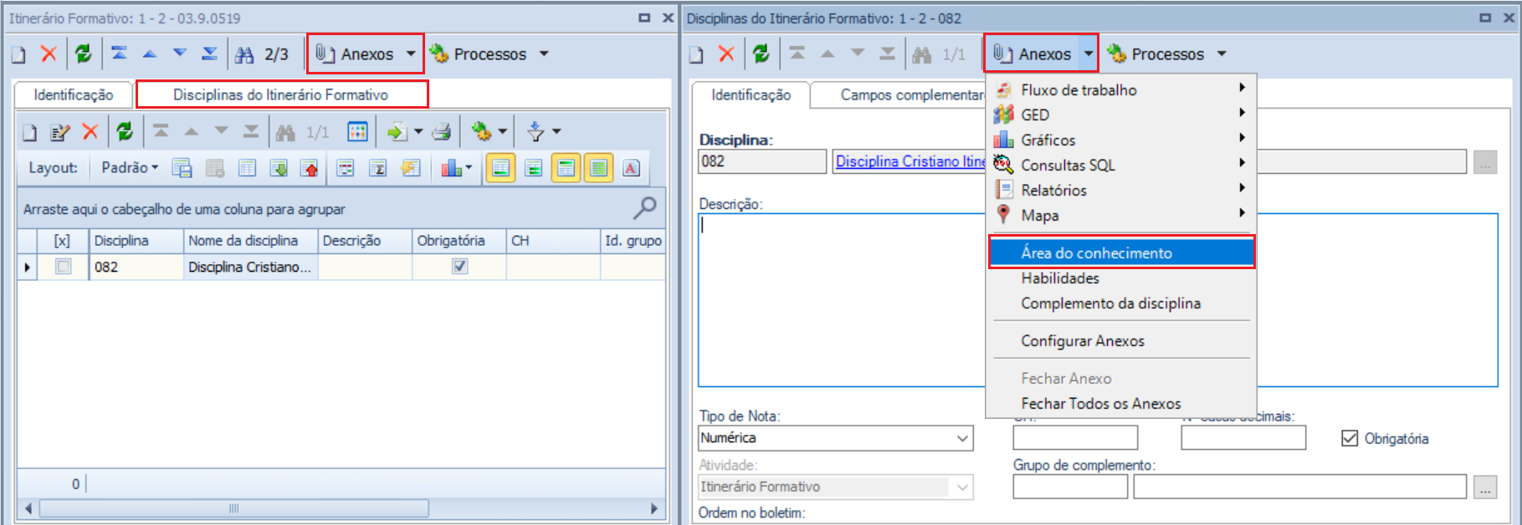Click the magnifier search icon in group panel
1522x525 pixels.
tap(645, 207)
